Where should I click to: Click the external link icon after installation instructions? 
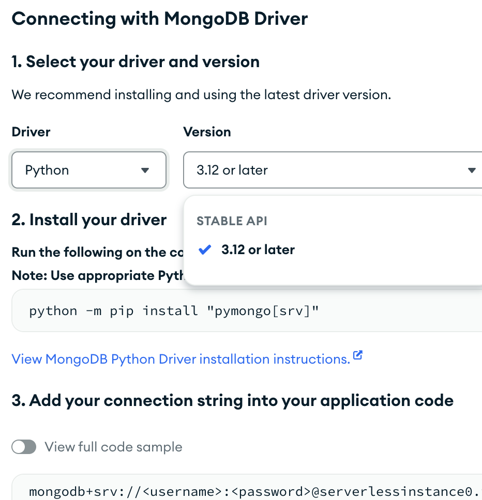point(357,356)
